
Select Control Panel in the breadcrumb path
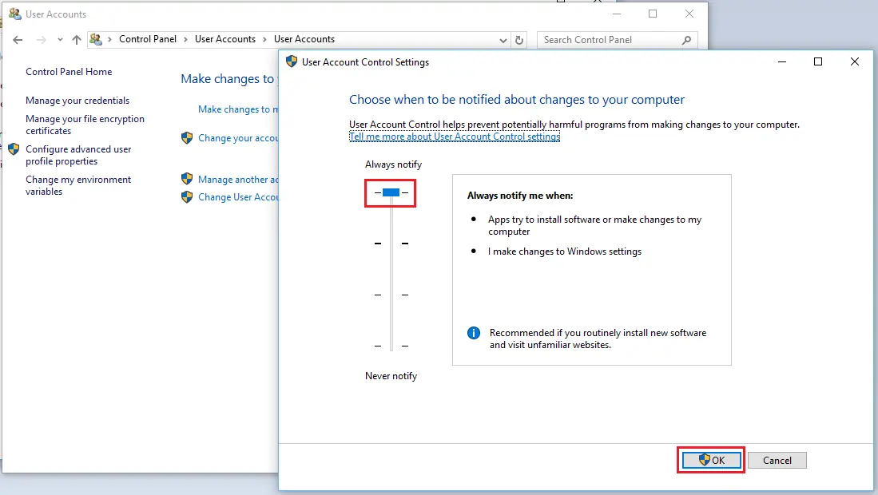pyautogui.click(x=147, y=39)
